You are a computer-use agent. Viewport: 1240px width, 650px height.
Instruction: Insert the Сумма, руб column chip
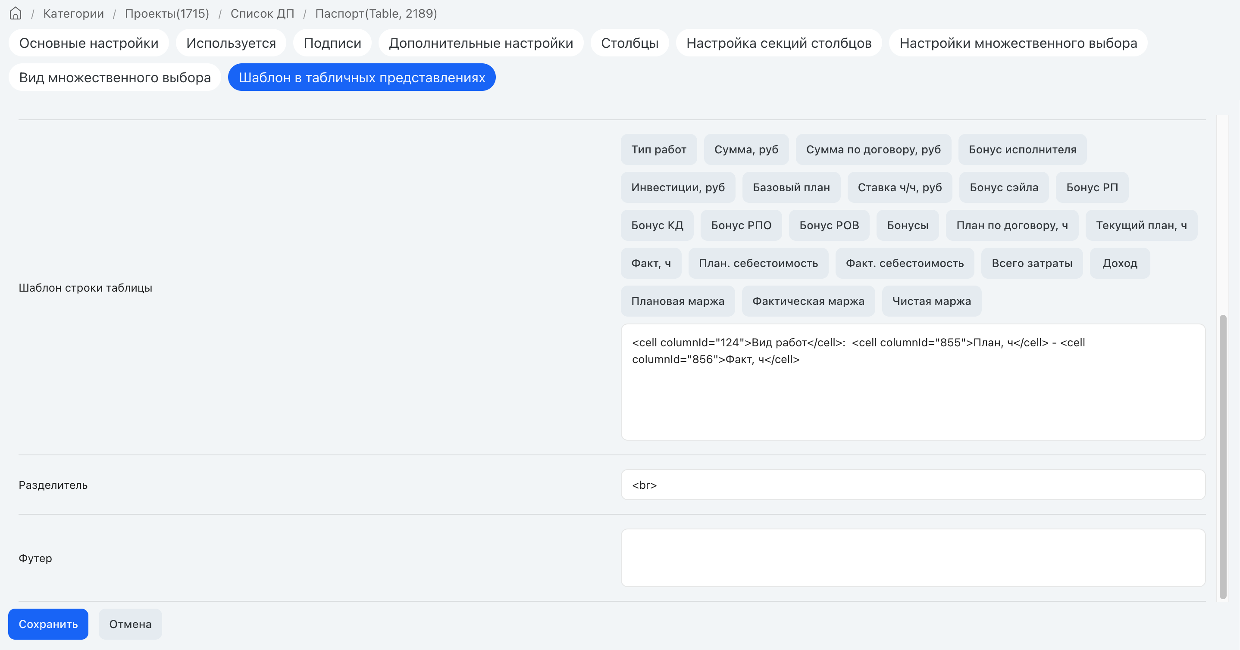click(x=746, y=149)
